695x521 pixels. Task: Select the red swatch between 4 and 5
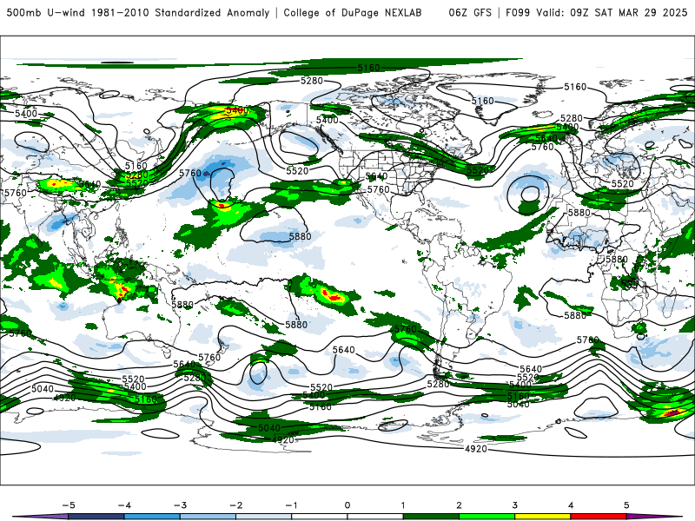coord(599,517)
